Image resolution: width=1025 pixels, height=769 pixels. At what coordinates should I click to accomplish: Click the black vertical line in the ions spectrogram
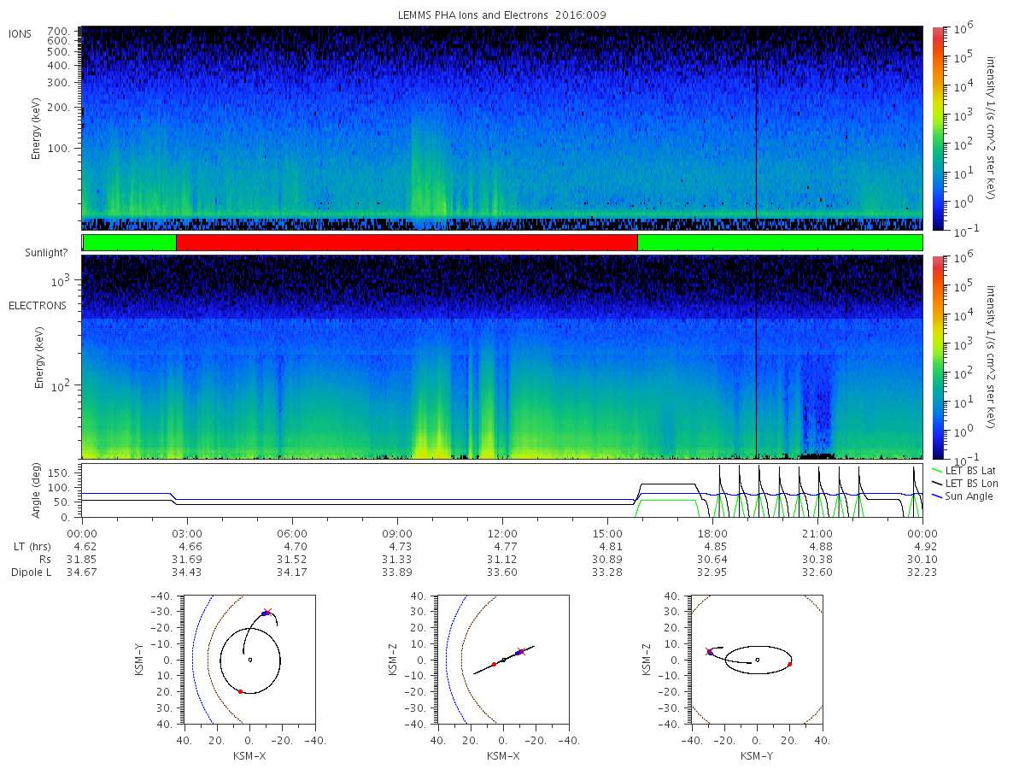(x=756, y=128)
